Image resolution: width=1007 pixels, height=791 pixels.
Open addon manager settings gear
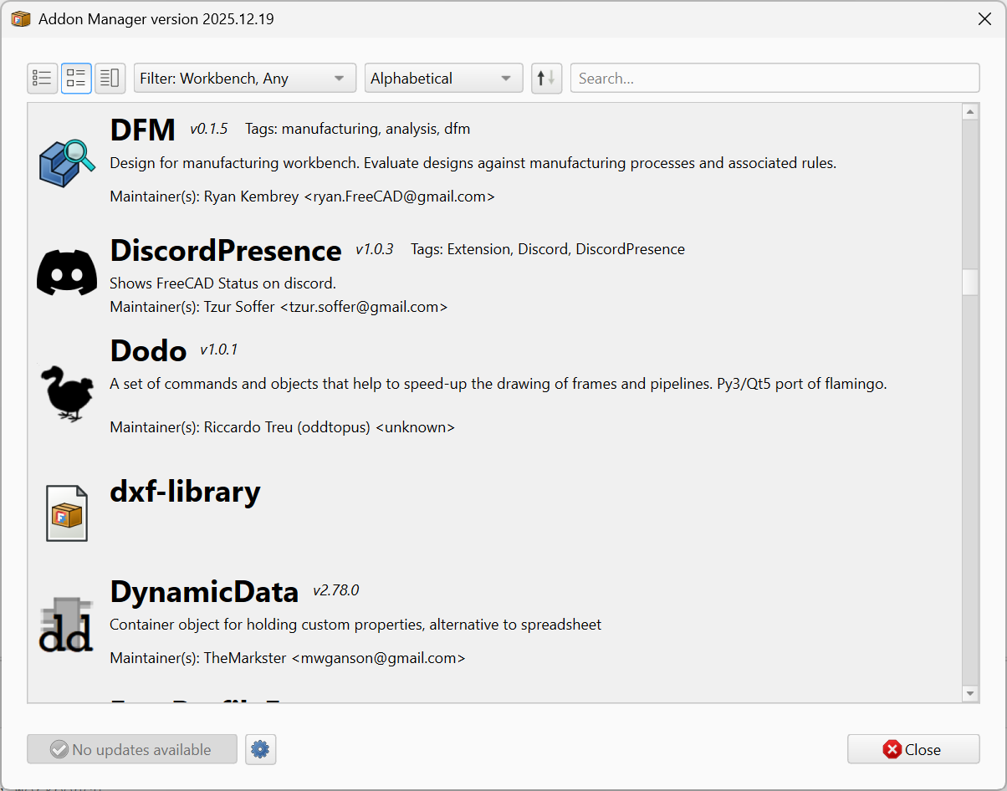coord(261,749)
